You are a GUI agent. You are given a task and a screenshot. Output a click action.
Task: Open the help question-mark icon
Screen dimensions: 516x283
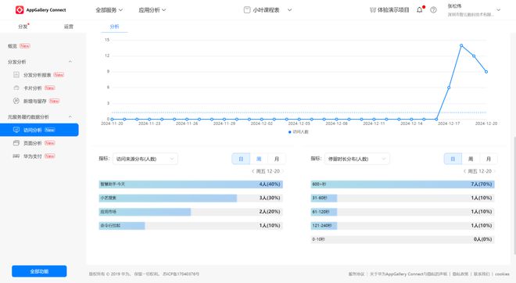pos(433,10)
